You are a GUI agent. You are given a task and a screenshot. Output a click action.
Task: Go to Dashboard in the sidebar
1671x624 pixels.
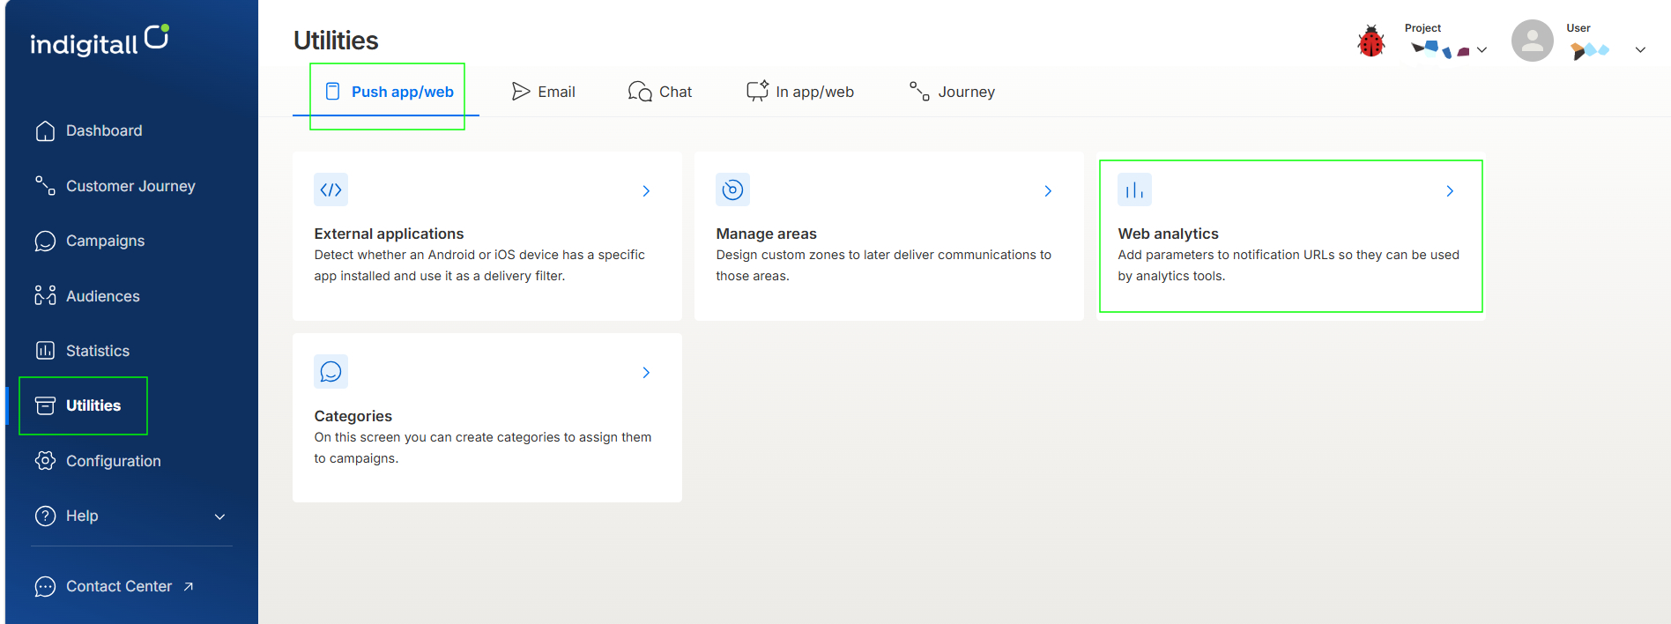click(104, 130)
